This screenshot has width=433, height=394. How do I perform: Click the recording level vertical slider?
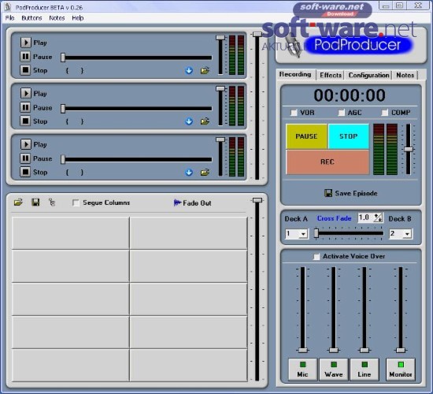click(409, 149)
